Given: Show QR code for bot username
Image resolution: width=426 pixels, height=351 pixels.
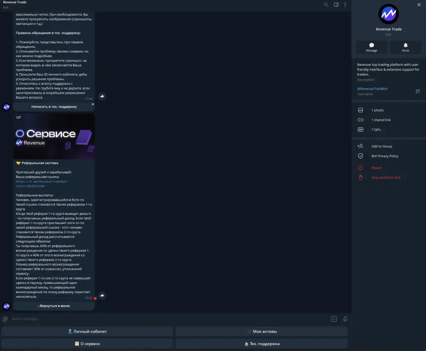Looking at the screenshot, I should tap(418, 91).
